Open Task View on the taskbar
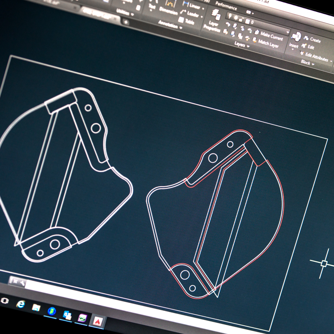 5,301
